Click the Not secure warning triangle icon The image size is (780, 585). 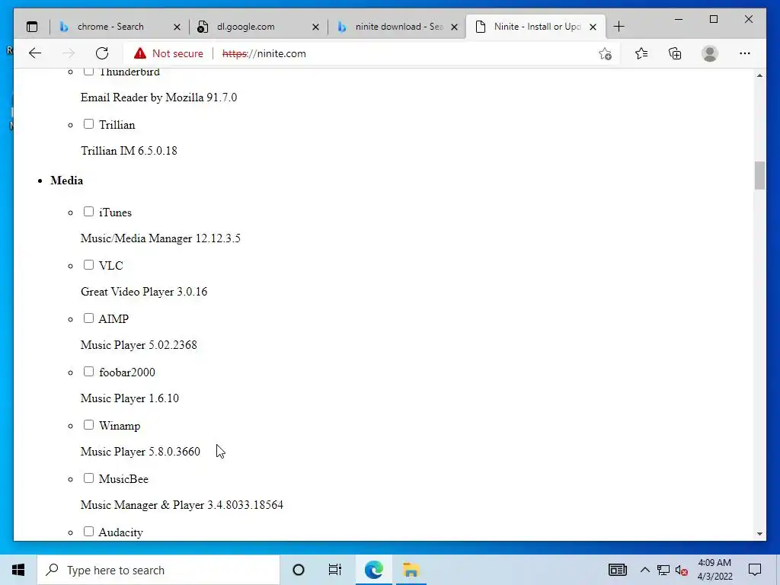pos(140,53)
